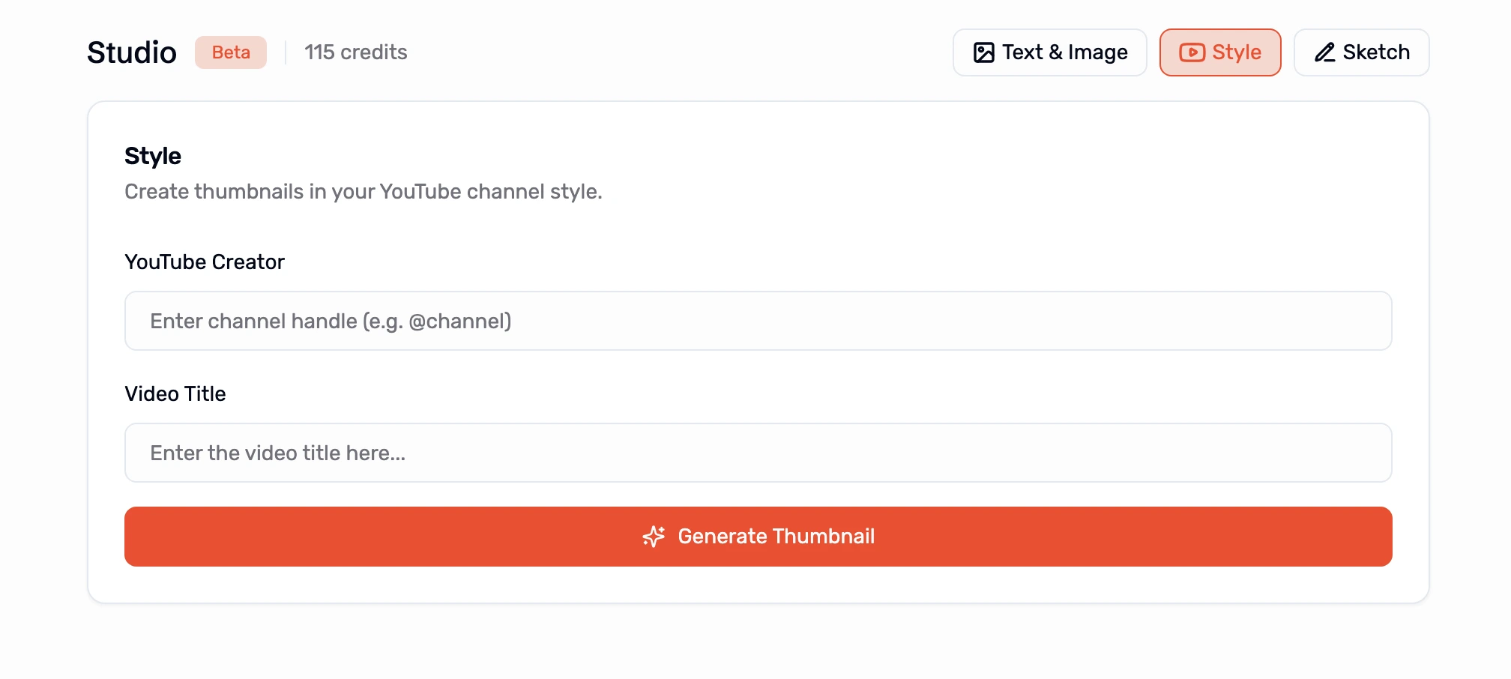Click the bold Style section heading
Screen dimensions: 1511x679
153,156
